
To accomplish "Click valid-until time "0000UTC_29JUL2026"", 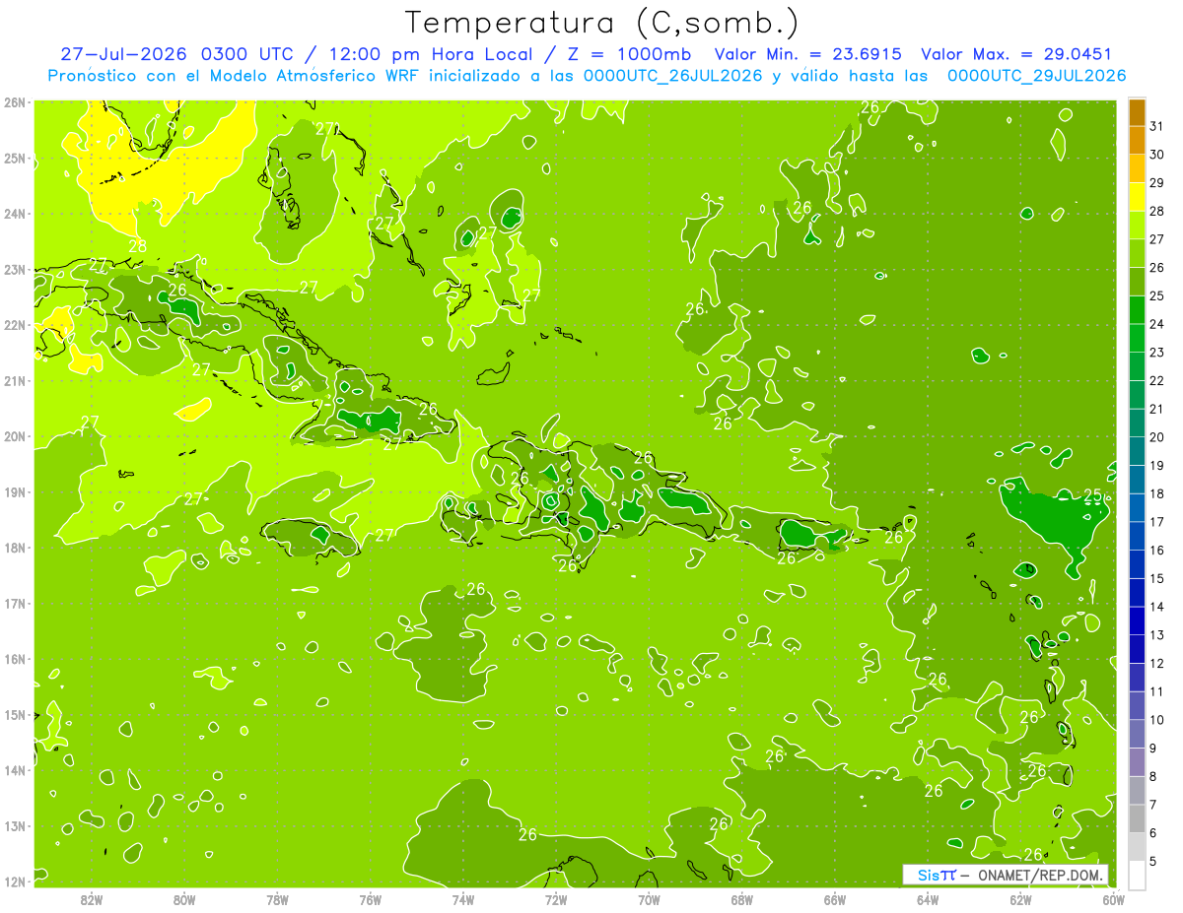I will click(x=1037, y=75).
